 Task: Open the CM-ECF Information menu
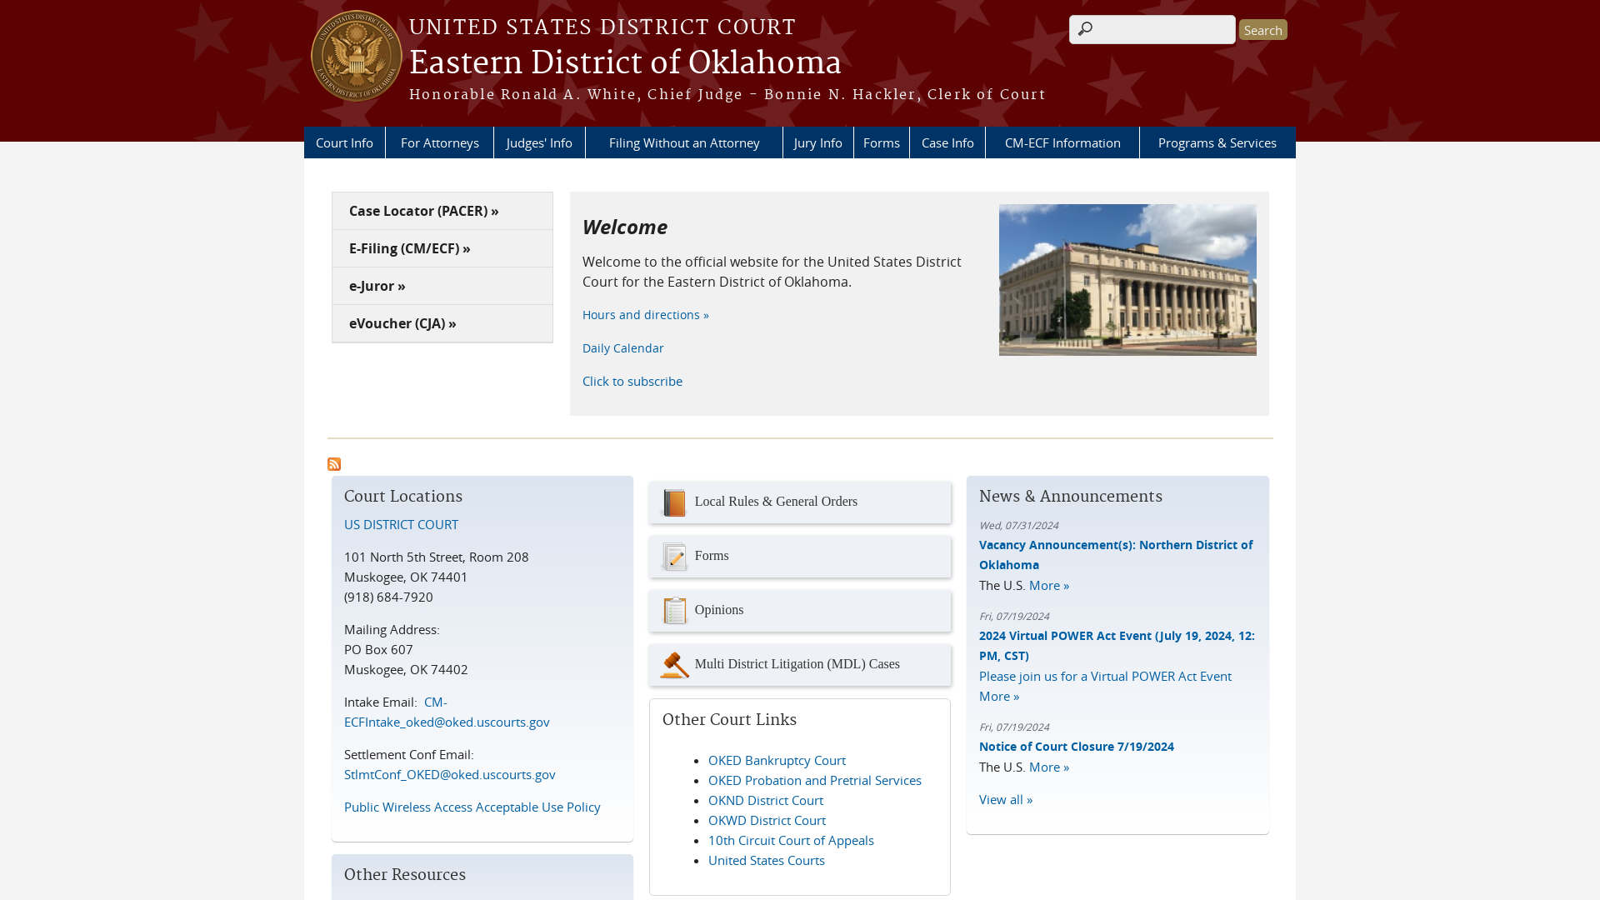(x=1062, y=142)
